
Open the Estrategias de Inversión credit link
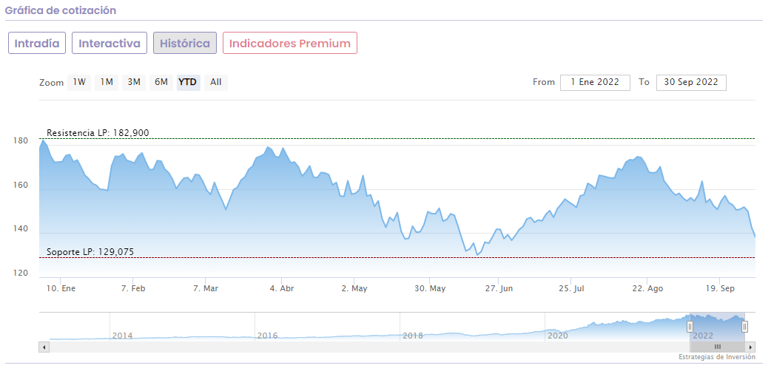[x=716, y=357]
